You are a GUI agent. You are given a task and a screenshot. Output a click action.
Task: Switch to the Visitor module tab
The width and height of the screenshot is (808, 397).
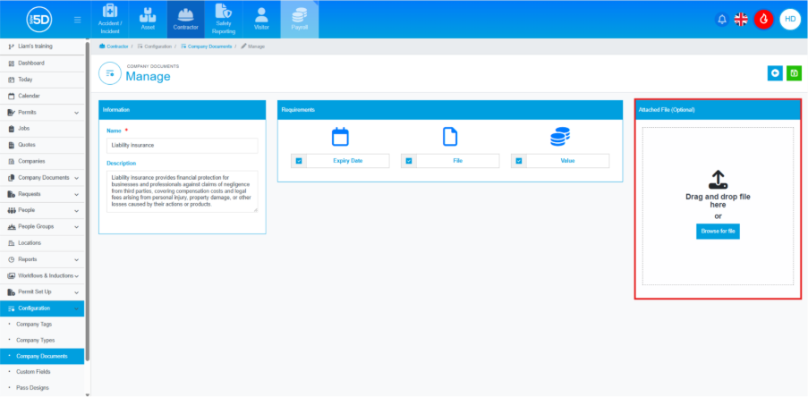[261, 19]
